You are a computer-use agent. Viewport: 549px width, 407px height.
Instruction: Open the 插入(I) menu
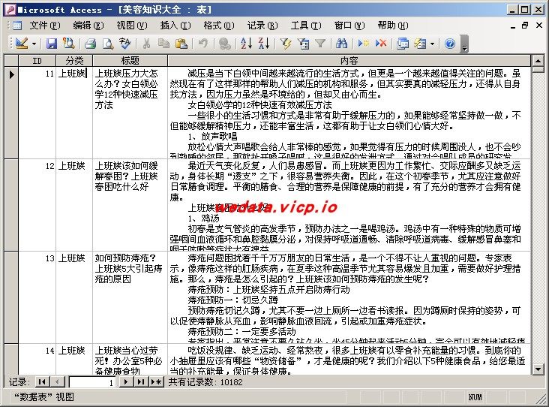175,26
